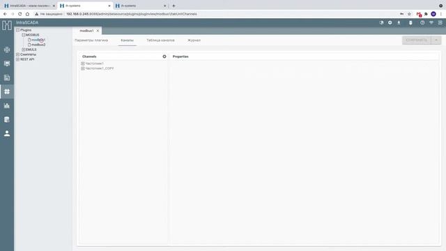This screenshot has width=446, height=251.
Task: Click the browser address bar URL
Action: click(132, 14)
